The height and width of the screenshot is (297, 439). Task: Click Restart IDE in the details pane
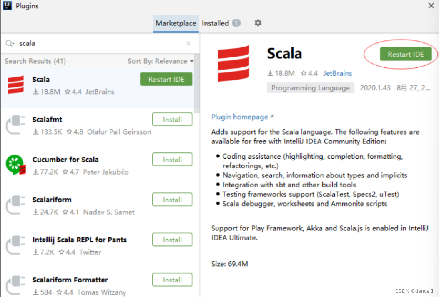406,54
